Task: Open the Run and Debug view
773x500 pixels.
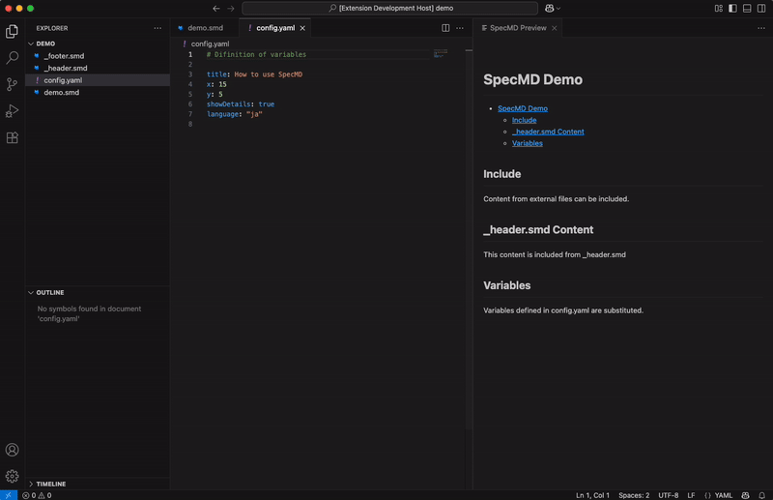Action: point(12,111)
